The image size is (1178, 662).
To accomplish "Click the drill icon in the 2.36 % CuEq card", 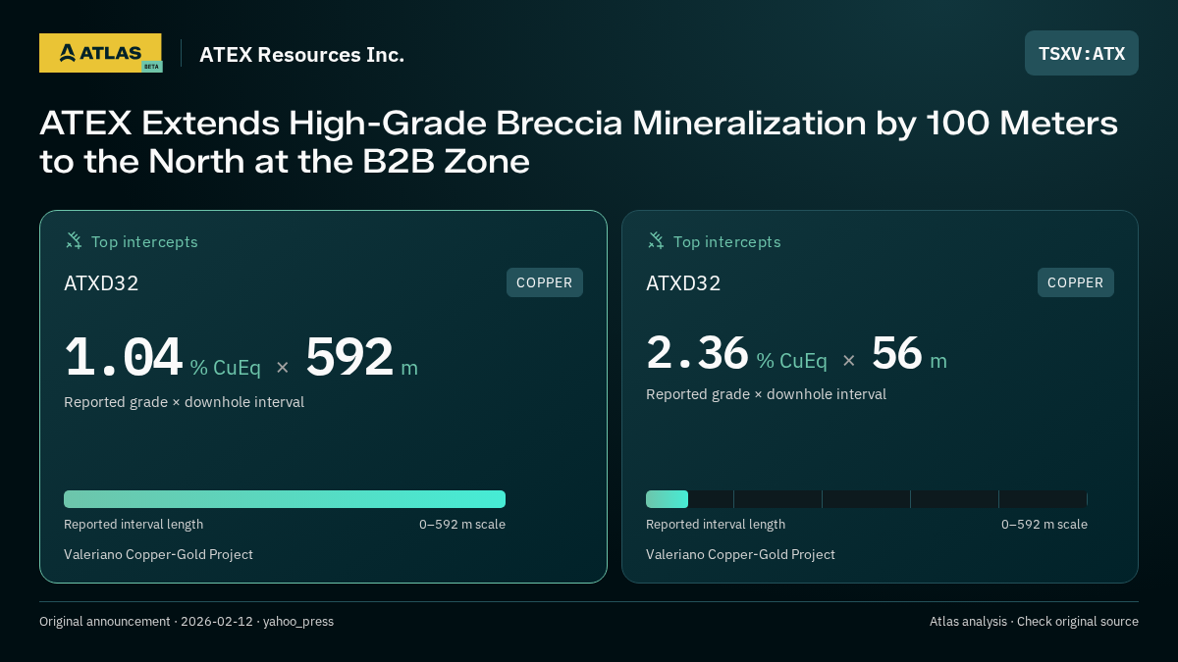I will click(x=656, y=240).
